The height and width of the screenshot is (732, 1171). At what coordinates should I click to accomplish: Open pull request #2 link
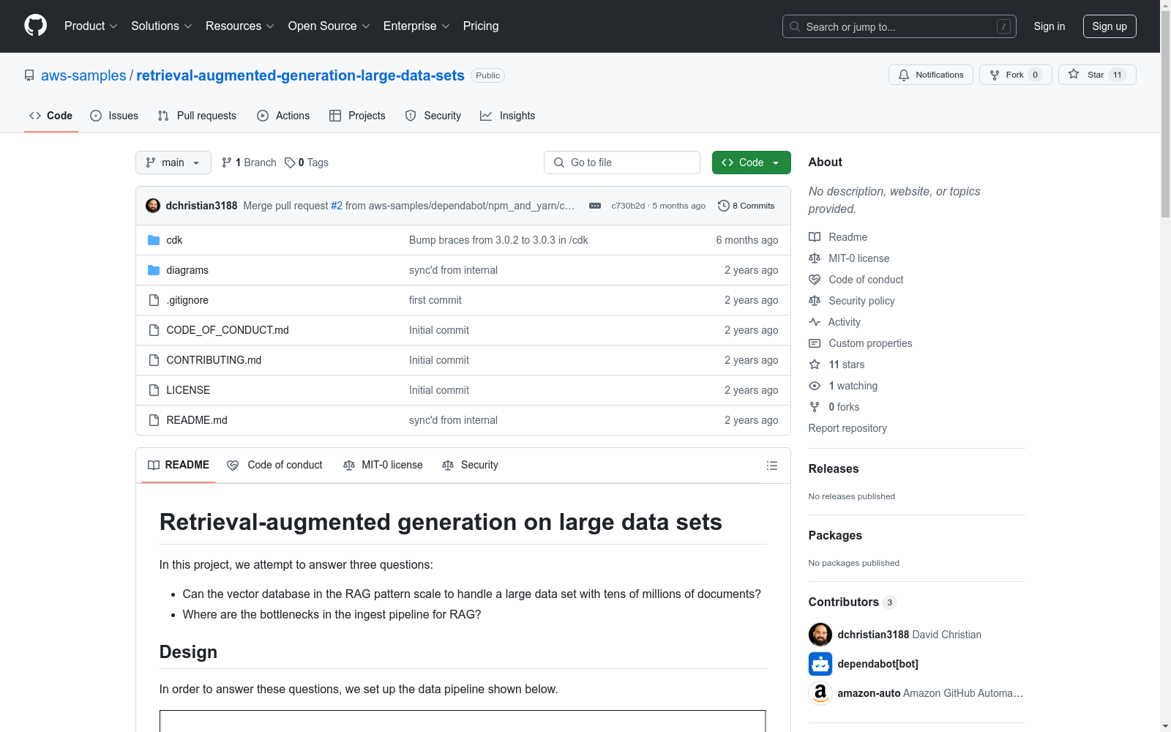337,206
